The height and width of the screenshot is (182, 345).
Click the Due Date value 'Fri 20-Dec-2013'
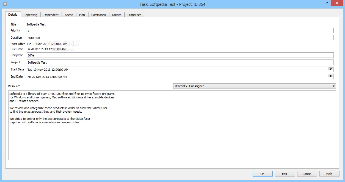tap(37, 49)
